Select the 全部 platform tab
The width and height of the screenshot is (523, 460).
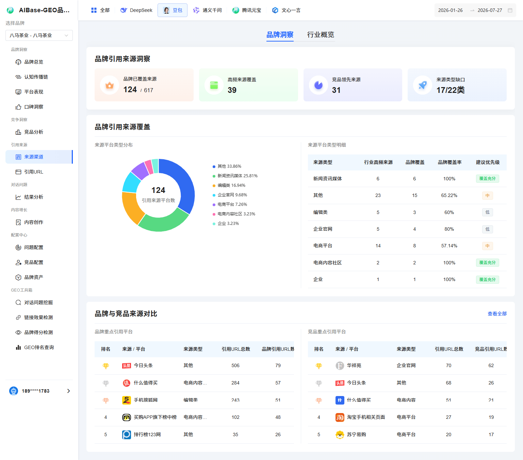point(100,10)
